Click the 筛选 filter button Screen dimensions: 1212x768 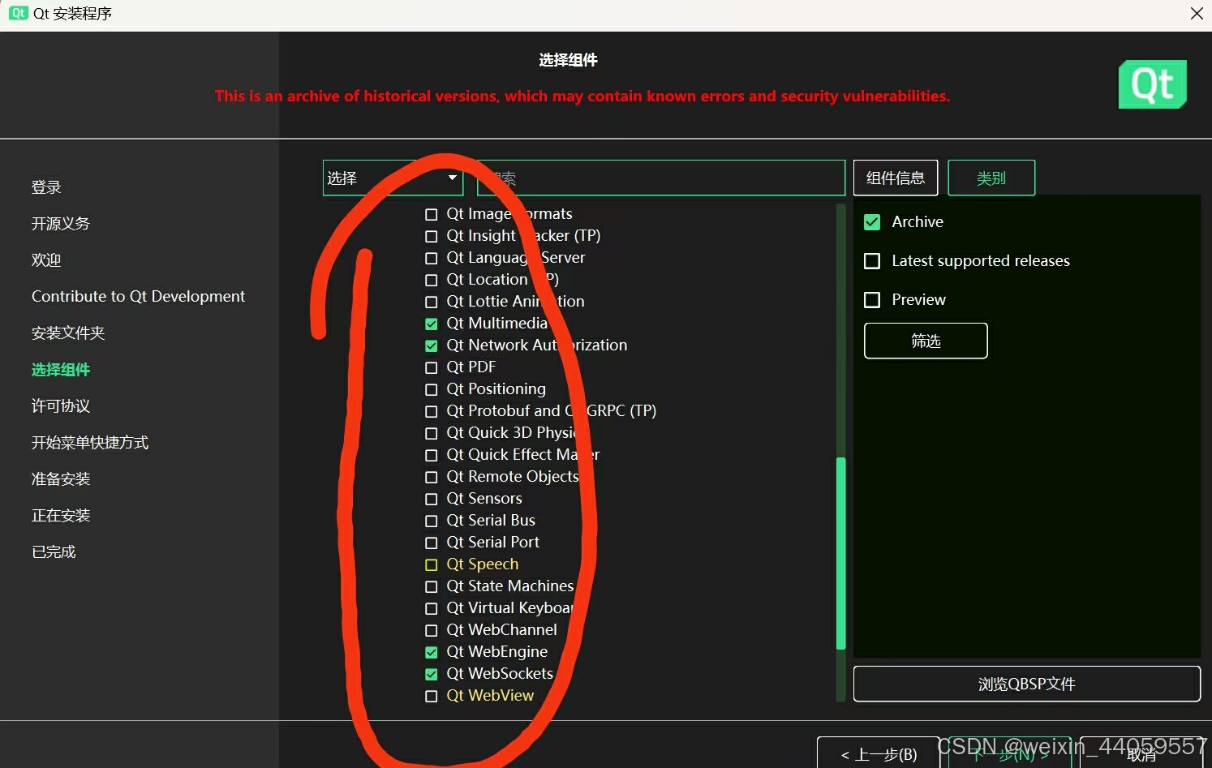click(925, 341)
